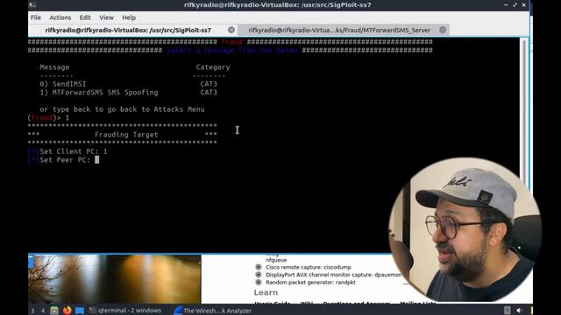
Task: Click the 'or type back' instruction line
Action: click(x=122, y=109)
